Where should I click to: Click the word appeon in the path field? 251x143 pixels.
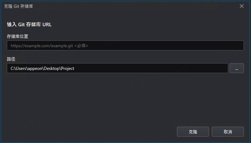[35, 68]
